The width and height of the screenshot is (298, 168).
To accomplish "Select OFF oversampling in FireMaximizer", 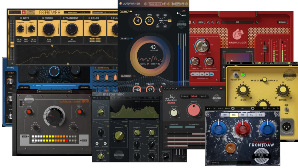I will click(193, 74).
